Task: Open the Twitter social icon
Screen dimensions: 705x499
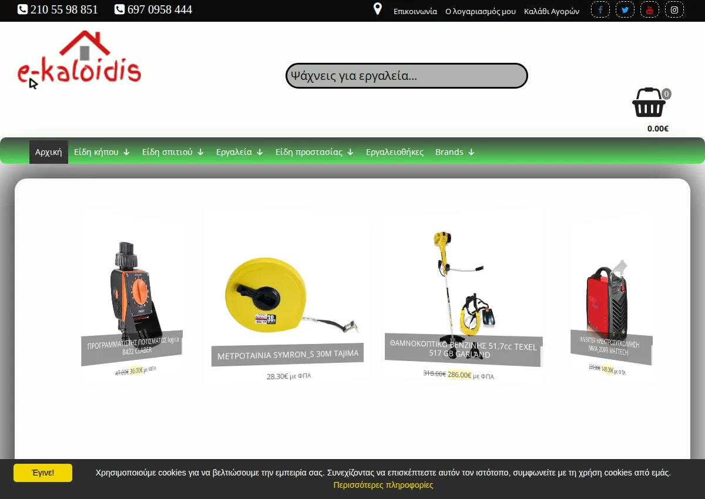Action: tap(625, 10)
